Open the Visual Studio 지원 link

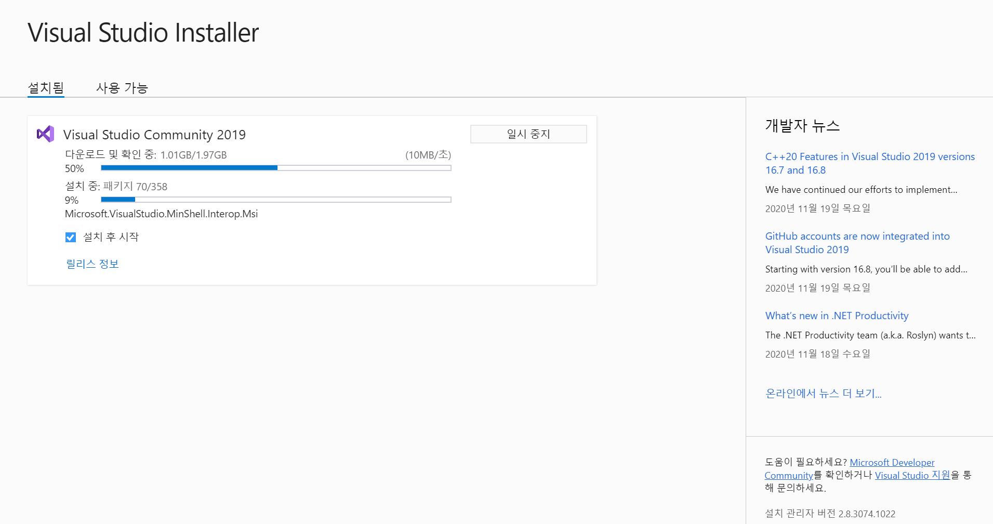(x=912, y=475)
